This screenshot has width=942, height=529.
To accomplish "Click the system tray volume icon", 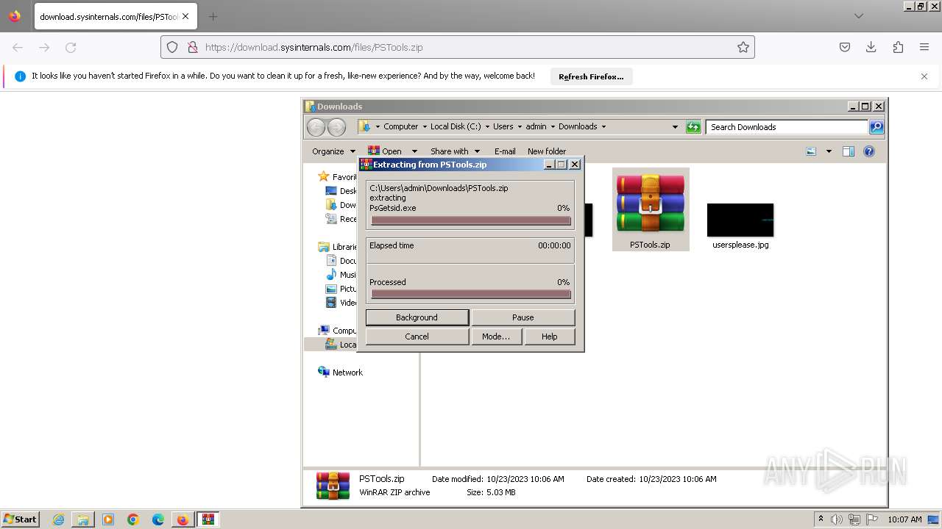I will tap(837, 519).
